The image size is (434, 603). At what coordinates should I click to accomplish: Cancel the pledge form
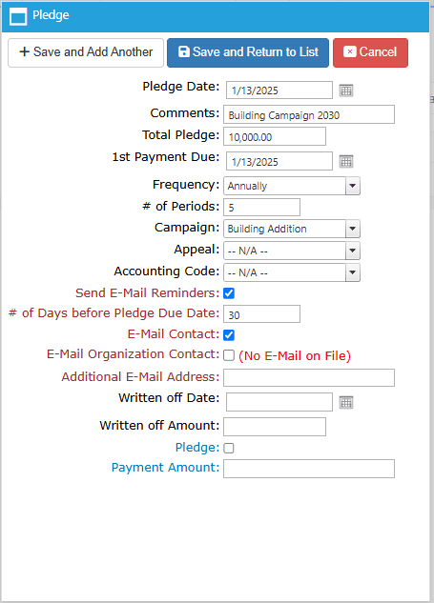click(x=370, y=52)
